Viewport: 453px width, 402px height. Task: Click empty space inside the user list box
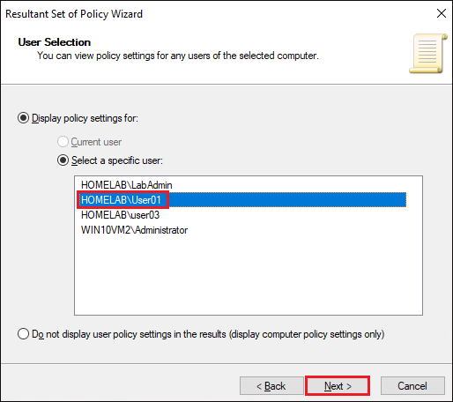coord(249,276)
